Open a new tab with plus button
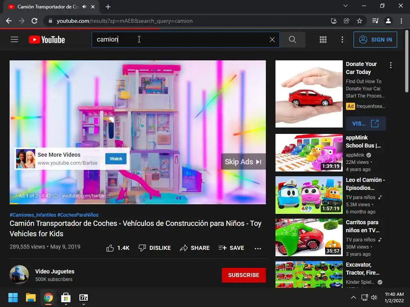Image resolution: width=410 pixels, height=307 pixels. (x=108, y=7)
